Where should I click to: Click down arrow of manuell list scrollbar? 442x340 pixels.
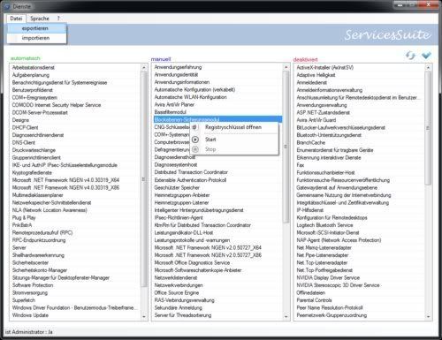[286, 317]
